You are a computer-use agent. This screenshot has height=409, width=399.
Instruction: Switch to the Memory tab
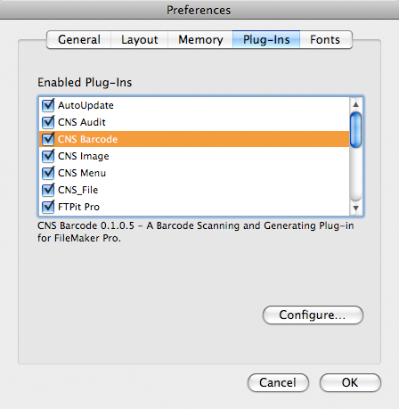(x=200, y=39)
